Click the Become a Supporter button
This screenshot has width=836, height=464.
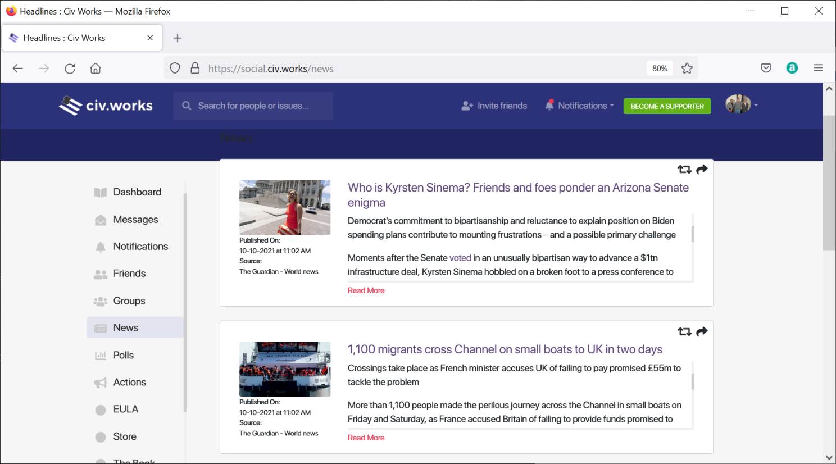[667, 106]
